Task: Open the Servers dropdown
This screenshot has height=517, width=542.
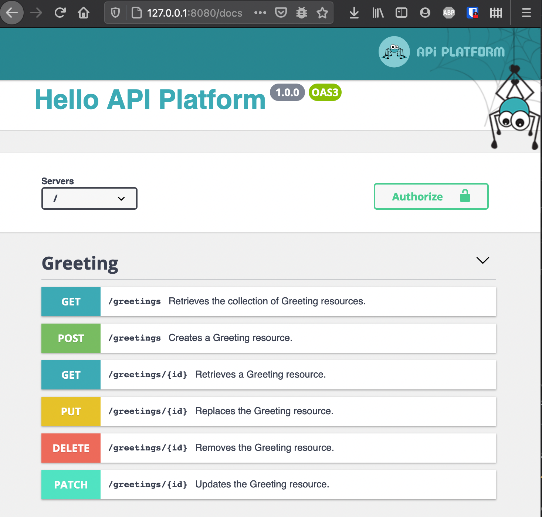Action: coord(89,199)
